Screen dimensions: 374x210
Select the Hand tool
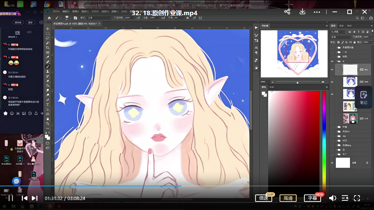(48, 119)
